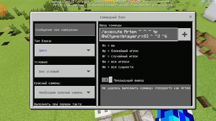Click the plus button beside the command input
Screen dimensions: 216x121
(185, 34)
